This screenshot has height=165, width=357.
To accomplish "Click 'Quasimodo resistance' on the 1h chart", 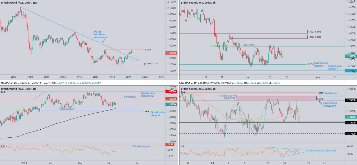I will point(330,104).
